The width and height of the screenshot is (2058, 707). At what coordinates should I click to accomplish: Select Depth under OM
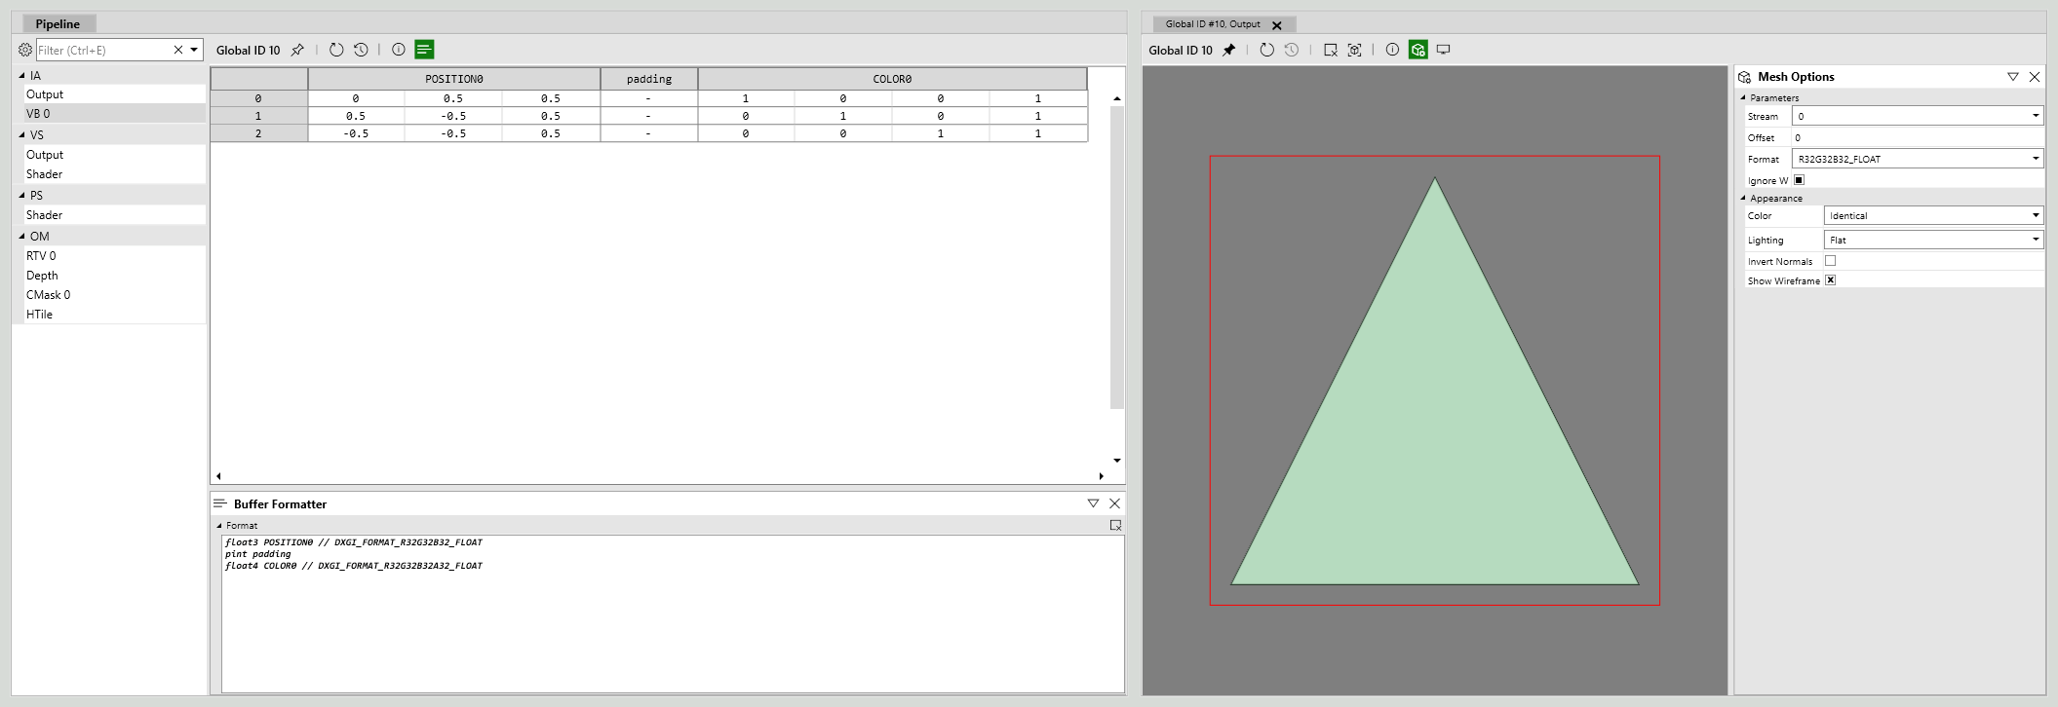tap(114, 276)
